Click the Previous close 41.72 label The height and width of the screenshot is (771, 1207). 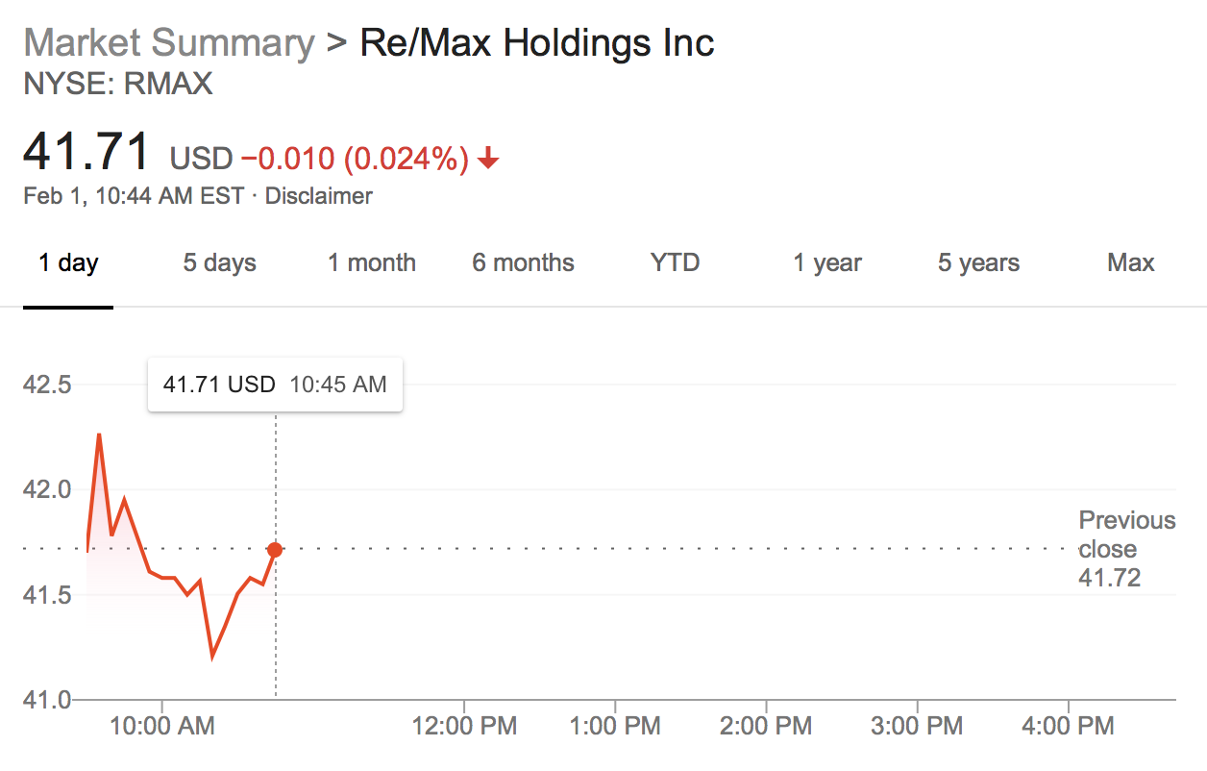point(1126,549)
